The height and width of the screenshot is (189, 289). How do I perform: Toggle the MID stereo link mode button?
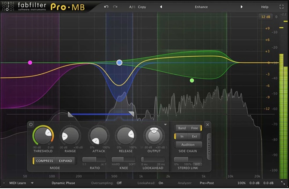[197, 164]
